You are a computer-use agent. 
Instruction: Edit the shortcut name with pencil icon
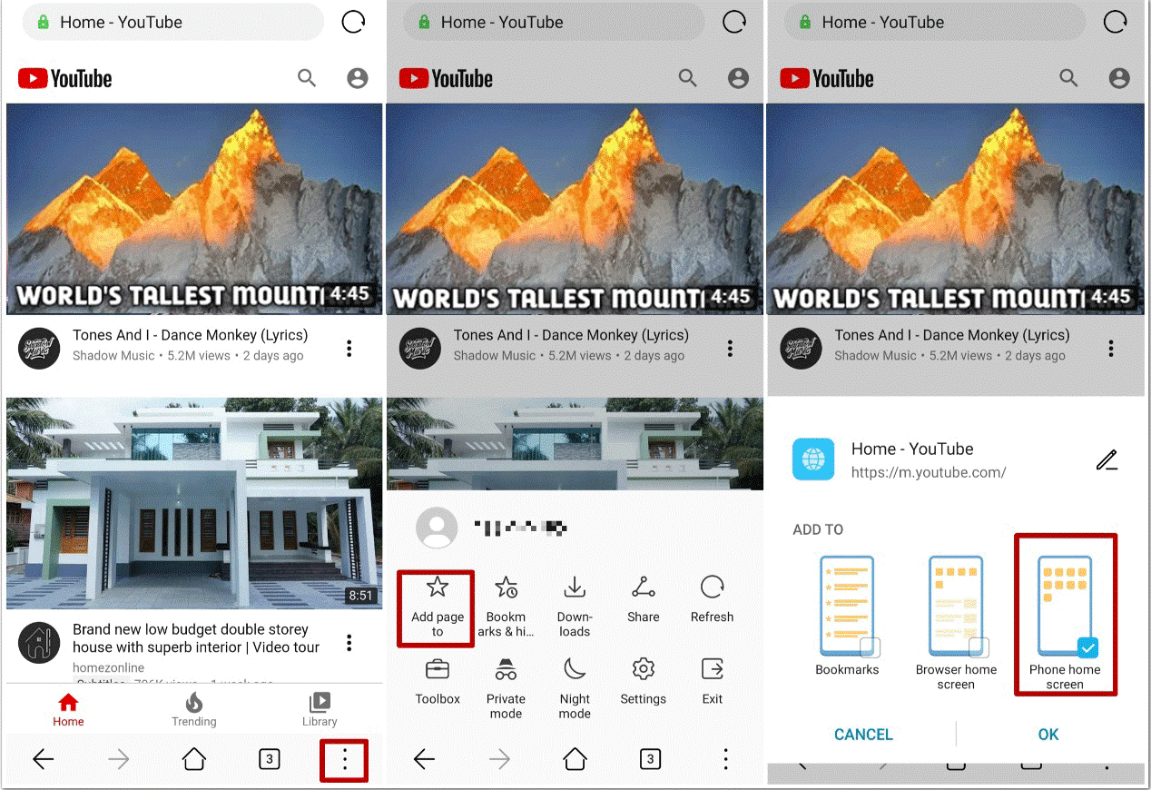click(x=1107, y=460)
